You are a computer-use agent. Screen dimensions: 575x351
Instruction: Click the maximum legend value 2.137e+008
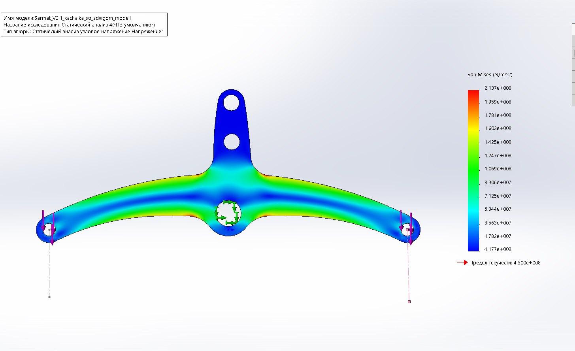498,88
